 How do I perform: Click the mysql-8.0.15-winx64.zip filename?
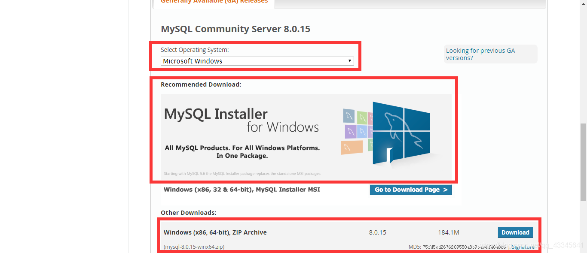click(194, 247)
